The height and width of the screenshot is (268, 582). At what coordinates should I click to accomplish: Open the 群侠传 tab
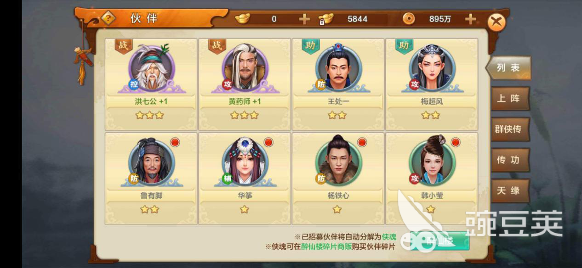point(509,129)
